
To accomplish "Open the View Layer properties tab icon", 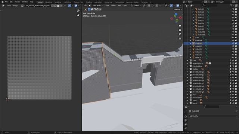I will tap(186, 125).
